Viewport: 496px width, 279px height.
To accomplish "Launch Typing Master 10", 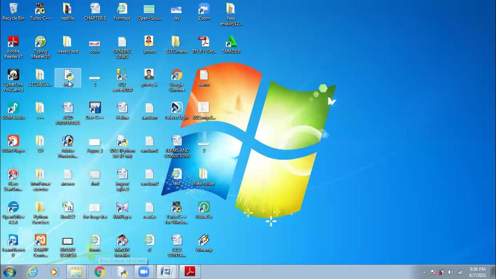I will 40,47.
